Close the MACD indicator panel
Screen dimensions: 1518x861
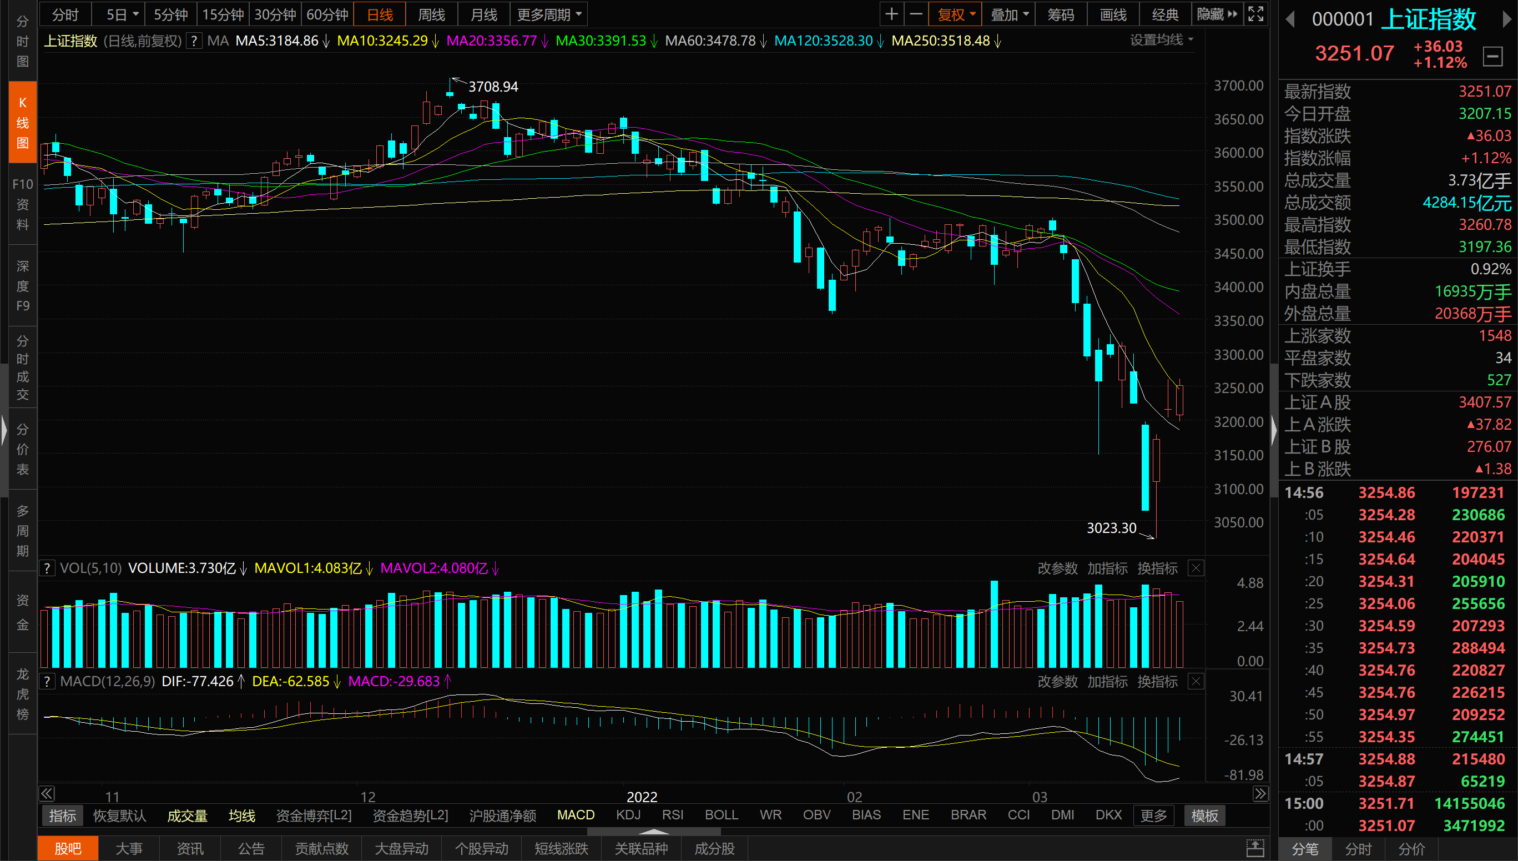[x=1196, y=681]
